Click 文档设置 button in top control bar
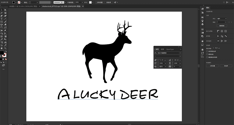 pos(100,2)
